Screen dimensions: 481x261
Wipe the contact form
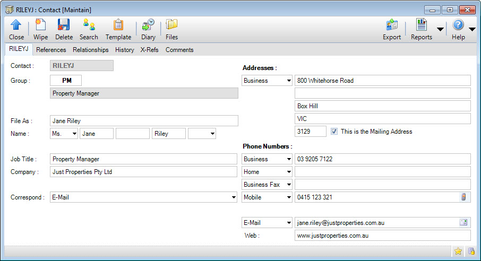click(40, 30)
